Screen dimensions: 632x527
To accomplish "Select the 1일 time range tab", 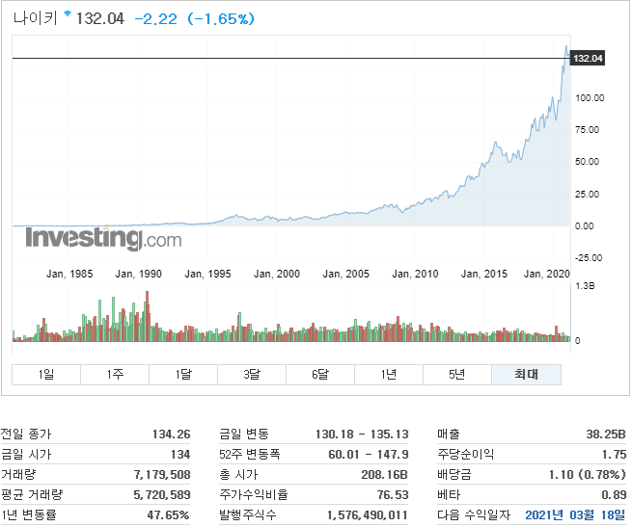I will click(x=46, y=375).
